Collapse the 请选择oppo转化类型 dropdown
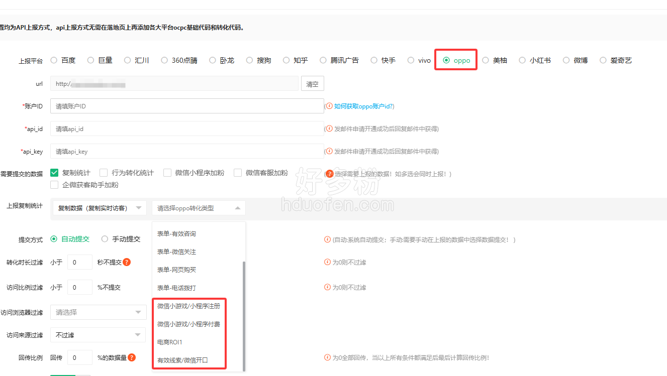667x376 pixels. [199, 208]
